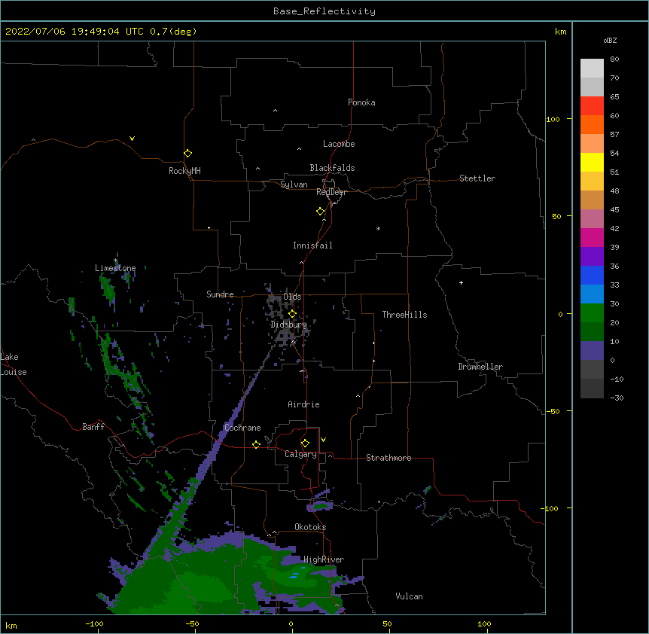Select the purple 39-36 dBZ legend swatch

tap(592, 257)
